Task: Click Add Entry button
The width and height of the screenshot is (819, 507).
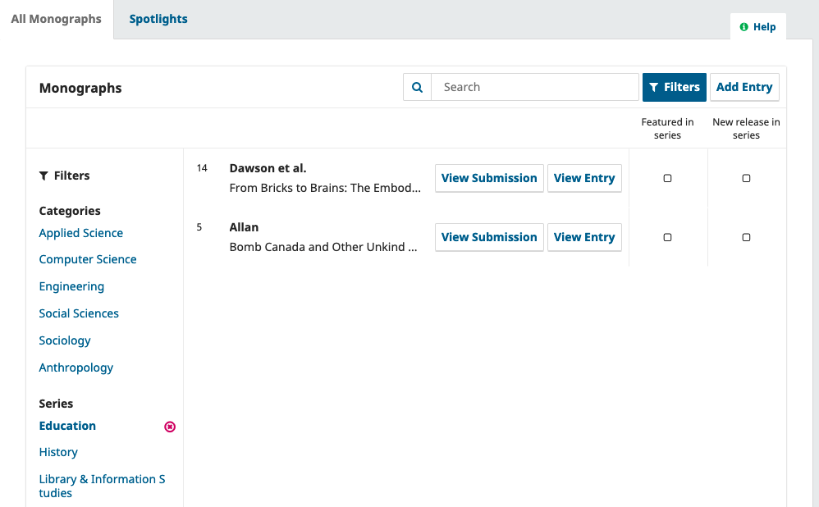Action: [x=744, y=87]
